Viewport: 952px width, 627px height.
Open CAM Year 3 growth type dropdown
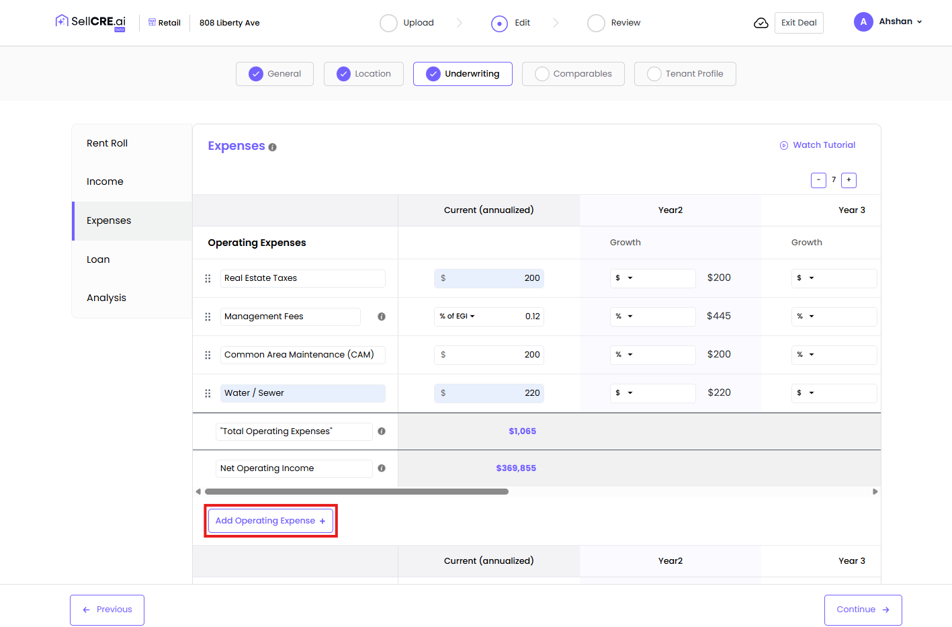(806, 355)
